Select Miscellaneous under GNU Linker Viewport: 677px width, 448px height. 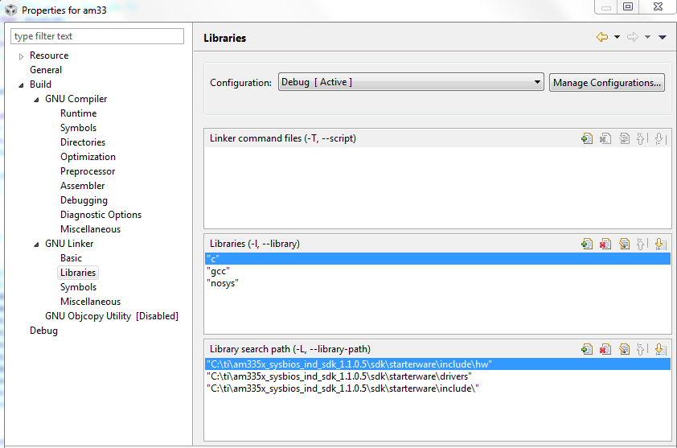[90, 302]
